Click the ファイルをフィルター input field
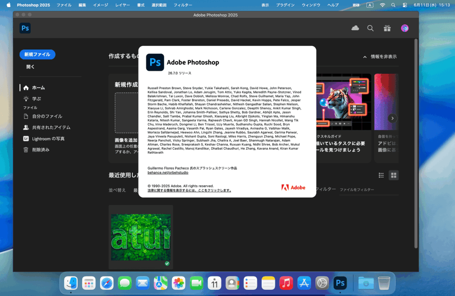455x296 pixels. coord(369,190)
